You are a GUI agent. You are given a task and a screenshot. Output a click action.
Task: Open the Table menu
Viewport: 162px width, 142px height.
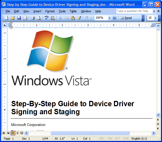73,11
